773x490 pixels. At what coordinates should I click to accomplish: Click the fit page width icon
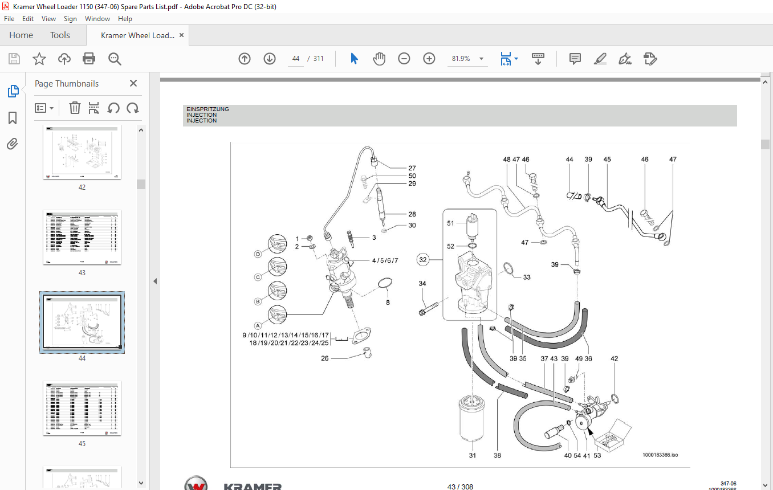506,59
